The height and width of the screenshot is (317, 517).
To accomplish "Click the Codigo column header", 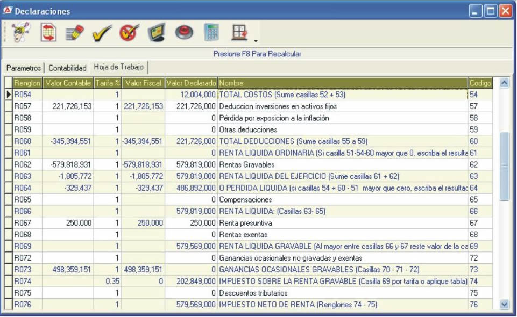I will (480, 83).
